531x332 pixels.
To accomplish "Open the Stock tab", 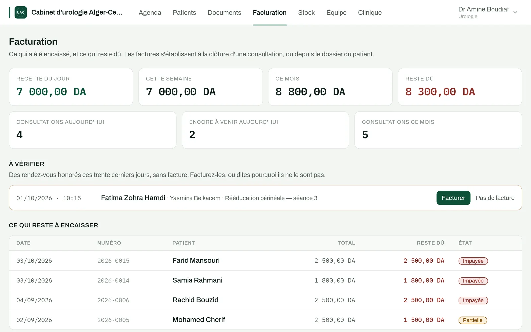I will pyautogui.click(x=306, y=12).
